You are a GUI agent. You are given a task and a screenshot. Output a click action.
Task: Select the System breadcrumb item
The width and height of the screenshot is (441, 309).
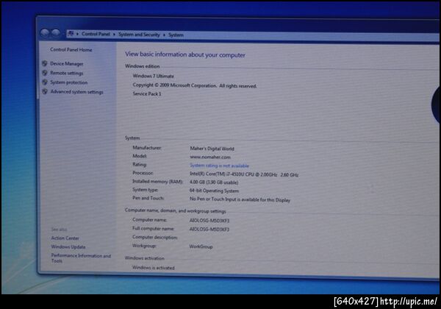tap(176, 35)
